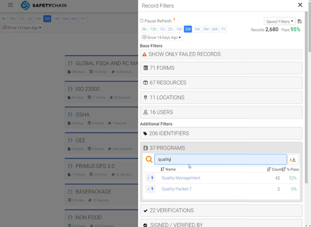This screenshot has height=227, width=311.
Task: Select 8h range on background dashboard
Action: pyautogui.click(x=4, y=19)
